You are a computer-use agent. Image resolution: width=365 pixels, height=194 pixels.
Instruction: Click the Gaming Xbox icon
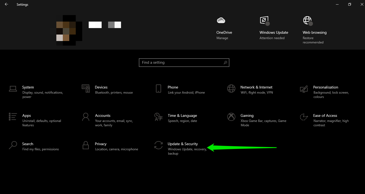[x=231, y=117]
